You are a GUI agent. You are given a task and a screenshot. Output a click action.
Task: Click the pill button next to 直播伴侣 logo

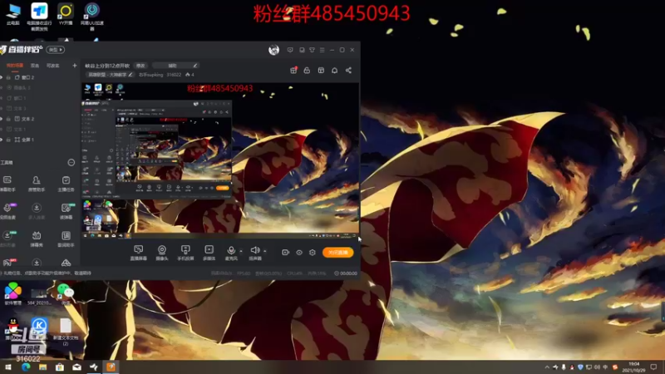55,50
